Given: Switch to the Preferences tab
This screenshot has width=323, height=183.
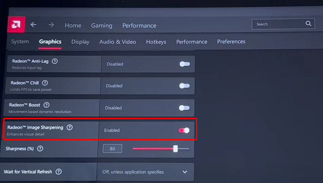Looking at the screenshot, I should (231, 42).
